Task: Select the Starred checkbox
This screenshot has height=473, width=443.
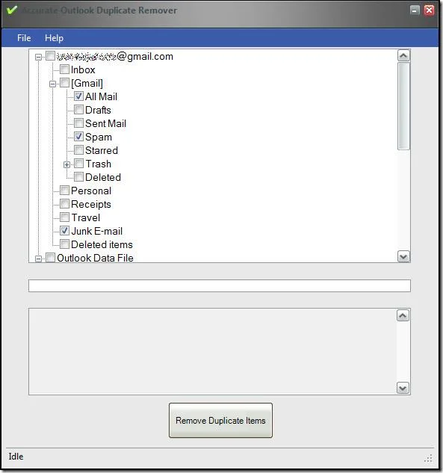Action: 78,150
